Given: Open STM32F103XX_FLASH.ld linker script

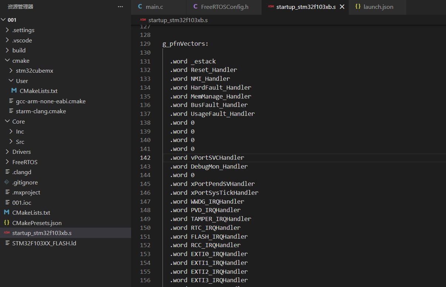Looking at the screenshot, I should pyautogui.click(x=44, y=243).
